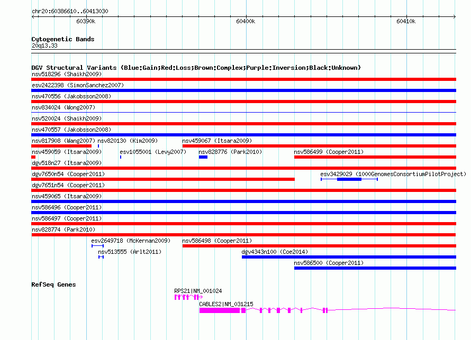Click the esv2649718 (McKernan2009) blue bracket feature
This screenshot has height=340, width=471.
pos(97,246)
